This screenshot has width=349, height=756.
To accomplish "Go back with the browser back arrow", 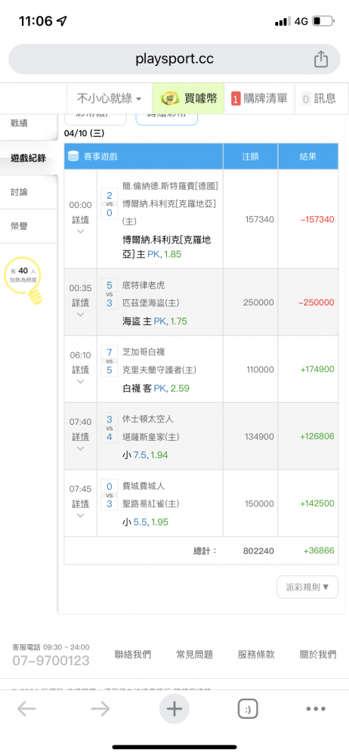I will (26, 709).
